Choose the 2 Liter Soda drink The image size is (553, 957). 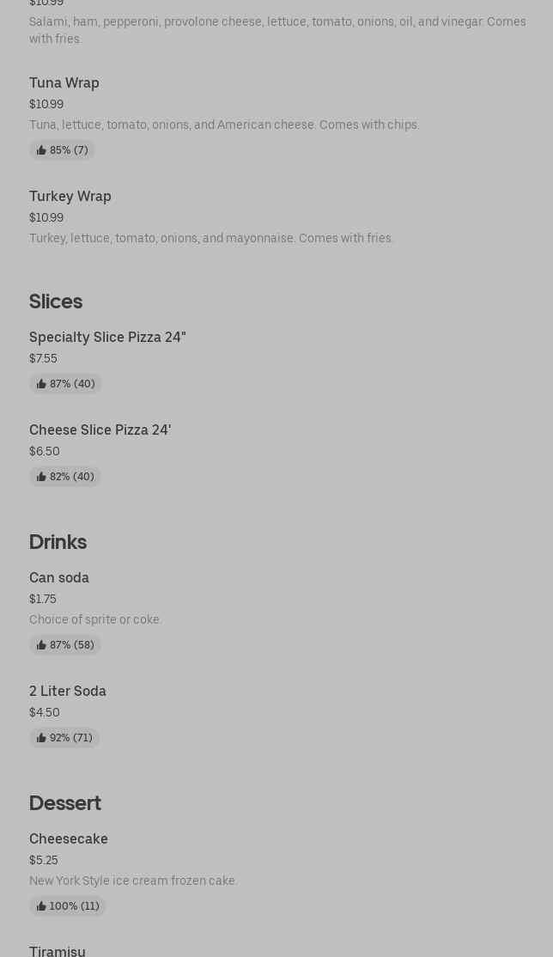(x=68, y=691)
